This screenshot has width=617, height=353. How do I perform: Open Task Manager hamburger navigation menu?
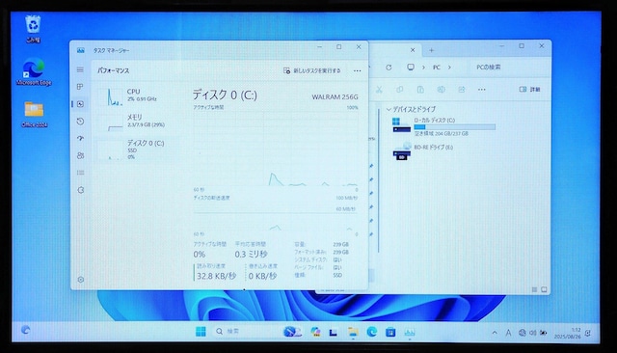click(x=80, y=70)
